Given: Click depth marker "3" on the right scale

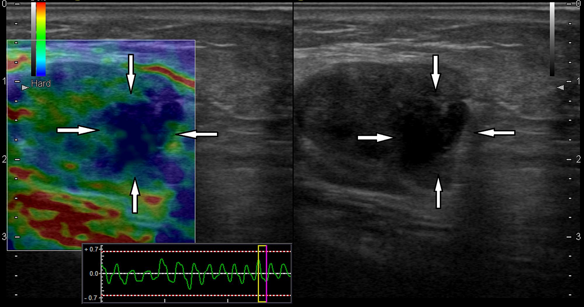Looking at the screenshot, I should tap(578, 237).
